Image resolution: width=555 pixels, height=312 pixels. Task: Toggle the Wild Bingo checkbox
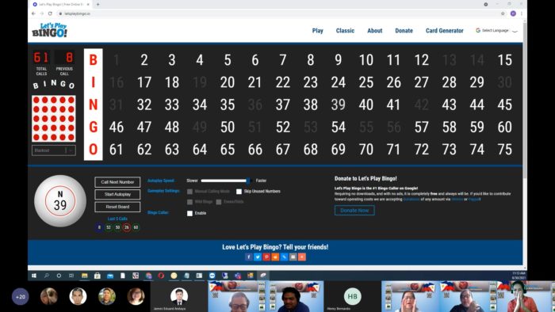[x=189, y=202]
